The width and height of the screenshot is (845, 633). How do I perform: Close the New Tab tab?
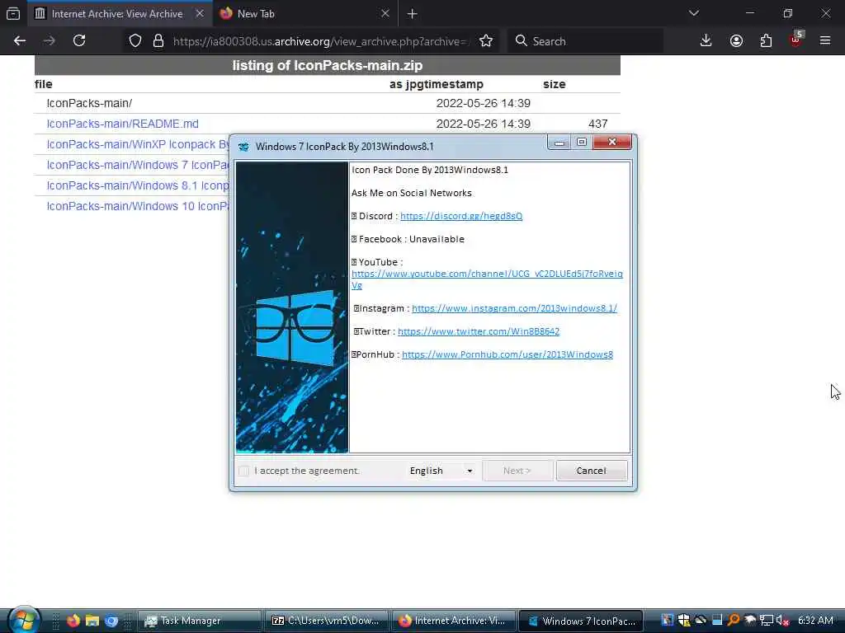tap(385, 13)
